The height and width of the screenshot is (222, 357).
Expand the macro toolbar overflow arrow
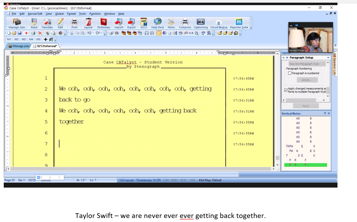[55, 41]
